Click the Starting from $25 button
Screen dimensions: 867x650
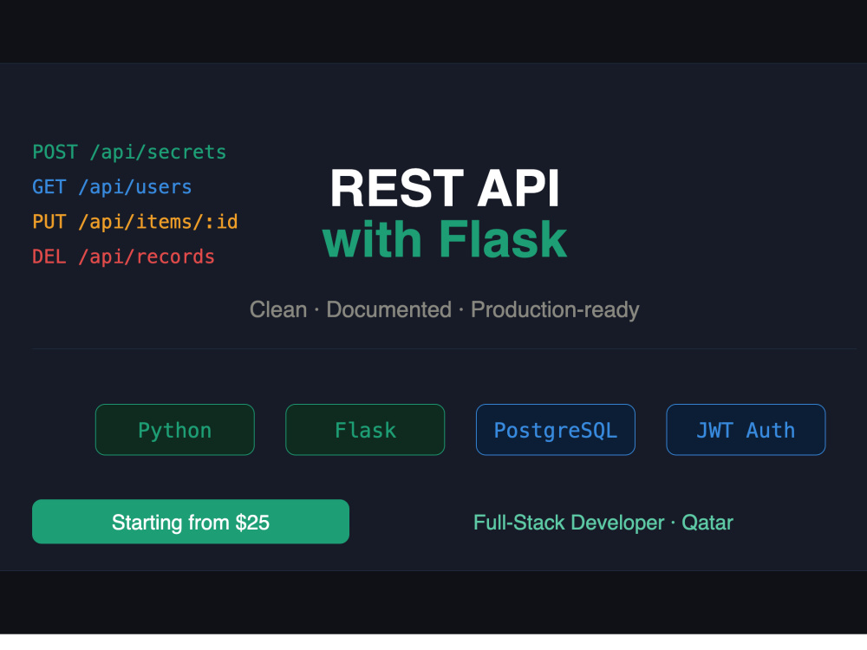pyautogui.click(x=191, y=521)
